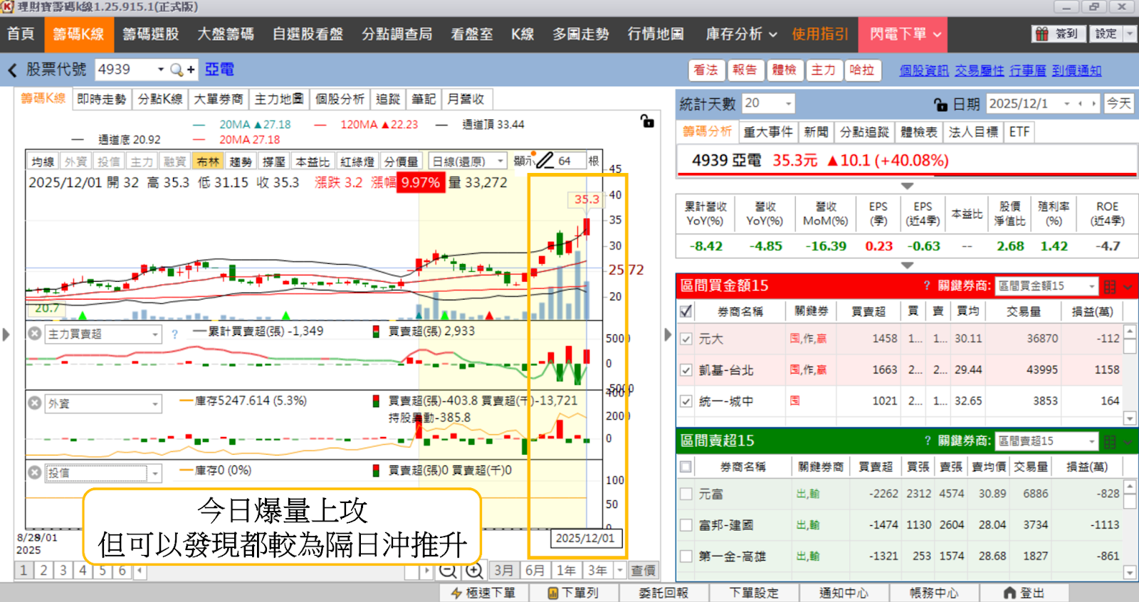Open the 投信 indicator dropdown
The height and width of the screenshot is (602, 1139).
(155, 473)
